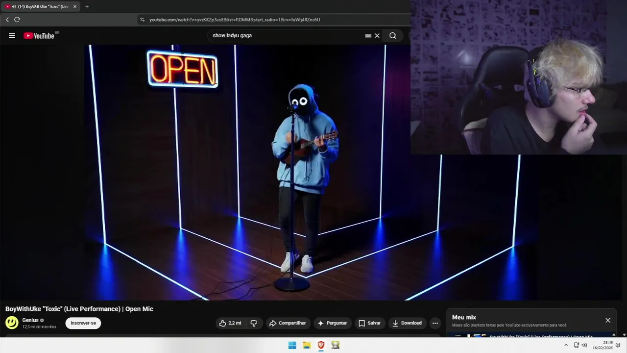Open the Genius channel avatar
This screenshot has width=627, height=353.
(x=12, y=323)
